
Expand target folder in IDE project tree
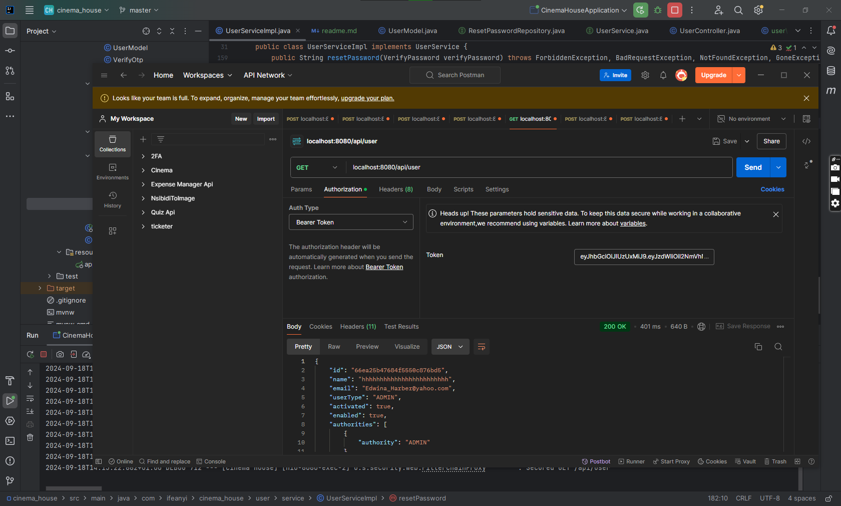point(40,288)
